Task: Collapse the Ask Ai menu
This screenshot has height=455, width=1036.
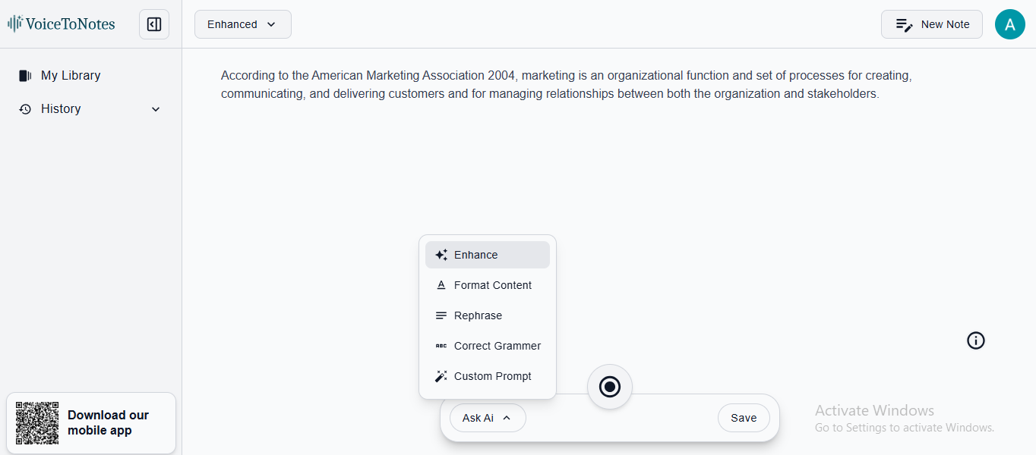Action: tap(488, 417)
